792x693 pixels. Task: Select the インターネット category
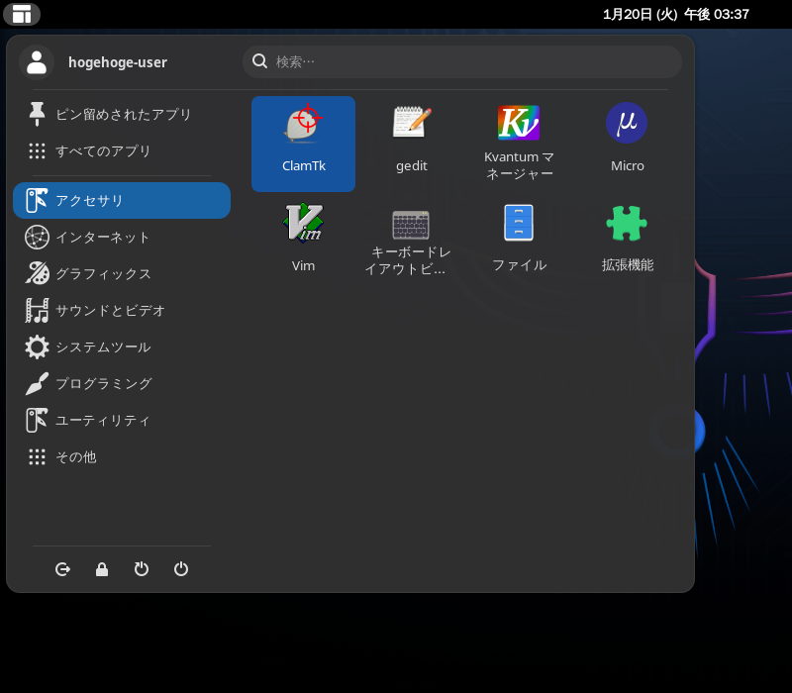[x=122, y=238]
